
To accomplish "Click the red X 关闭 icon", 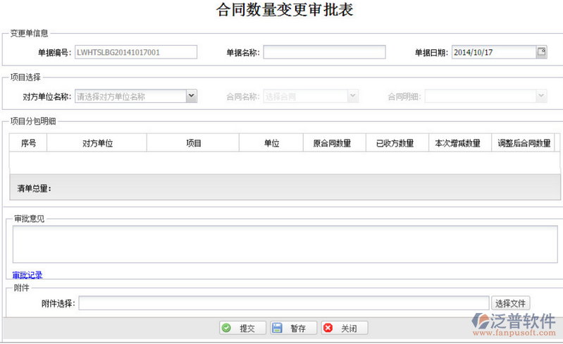I will [328, 328].
